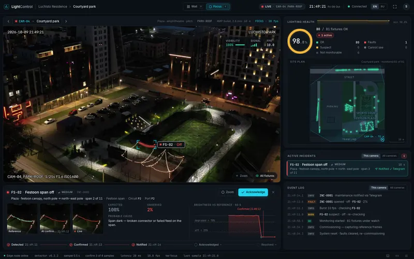Click the Acknowledged step circle
The image size is (414, 259).
coord(196,244)
